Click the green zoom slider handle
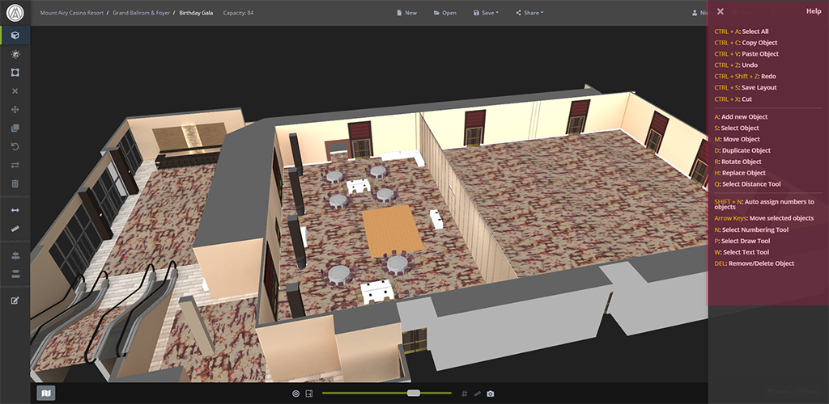Viewport: 829px width, 404px height. pos(414,393)
